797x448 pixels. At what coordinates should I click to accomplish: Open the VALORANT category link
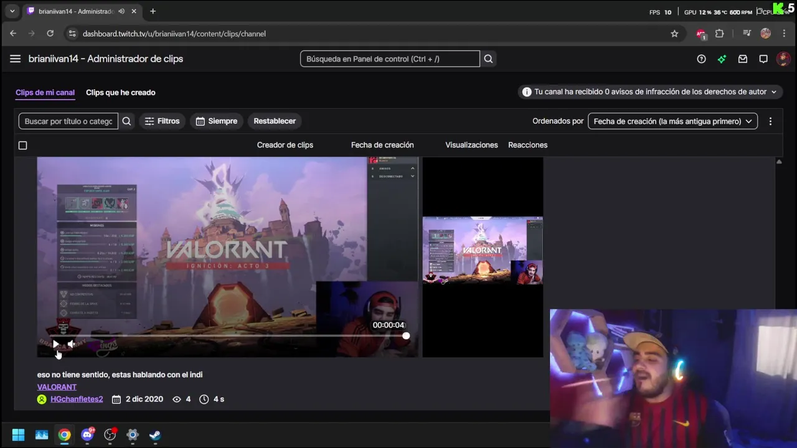pyautogui.click(x=57, y=387)
